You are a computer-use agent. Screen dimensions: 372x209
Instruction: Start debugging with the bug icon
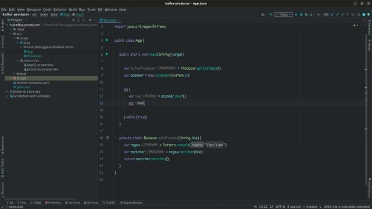(301, 15)
